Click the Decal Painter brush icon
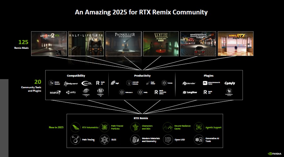The width and height of the screenshot is (284, 157). 148,83
